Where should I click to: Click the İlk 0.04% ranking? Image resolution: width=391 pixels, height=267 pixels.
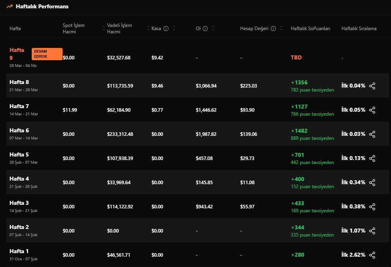pos(353,86)
